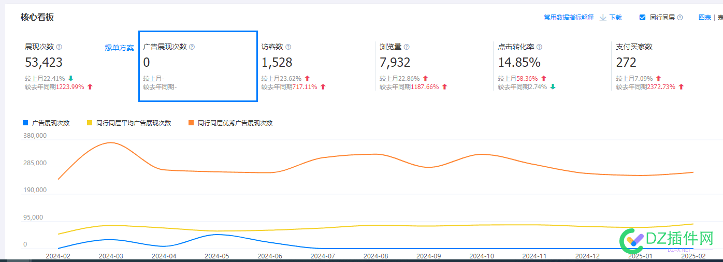The width and height of the screenshot is (723, 262).
Task: Click the 较去年同期1223.99% text
Action: point(54,86)
